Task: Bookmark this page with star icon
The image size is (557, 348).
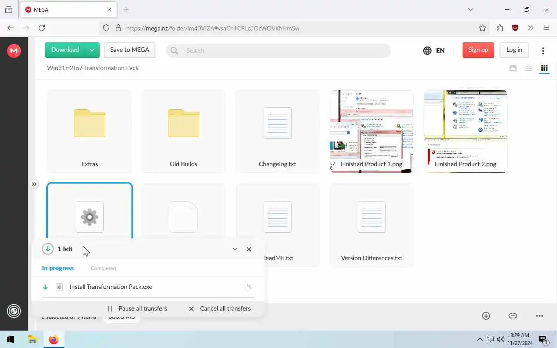Action: tap(483, 28)
